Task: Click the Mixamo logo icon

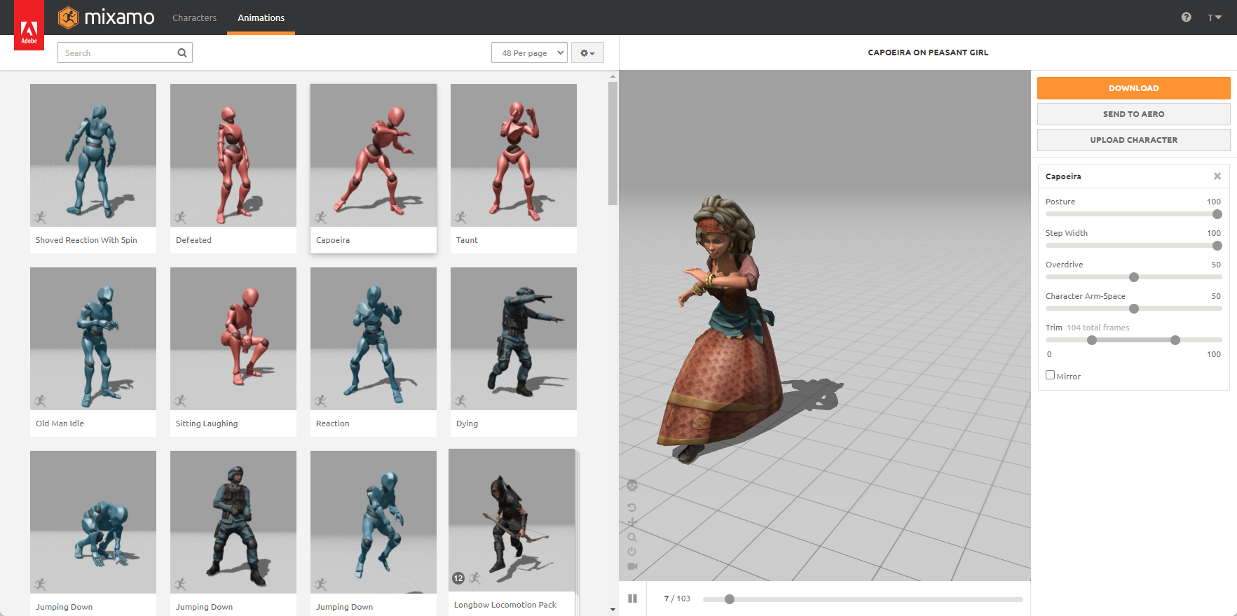Action: point(68,17)
